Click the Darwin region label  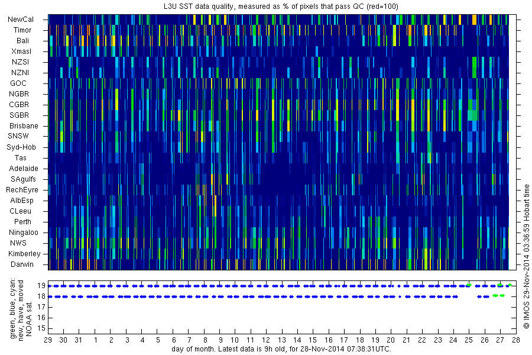point(22,264)
